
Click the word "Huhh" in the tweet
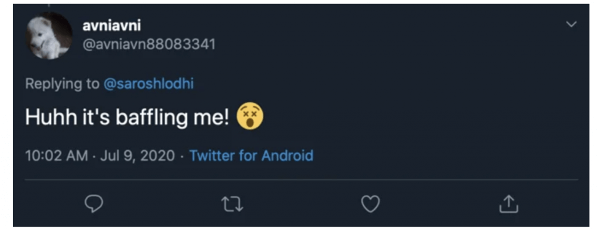coord(47,118)
